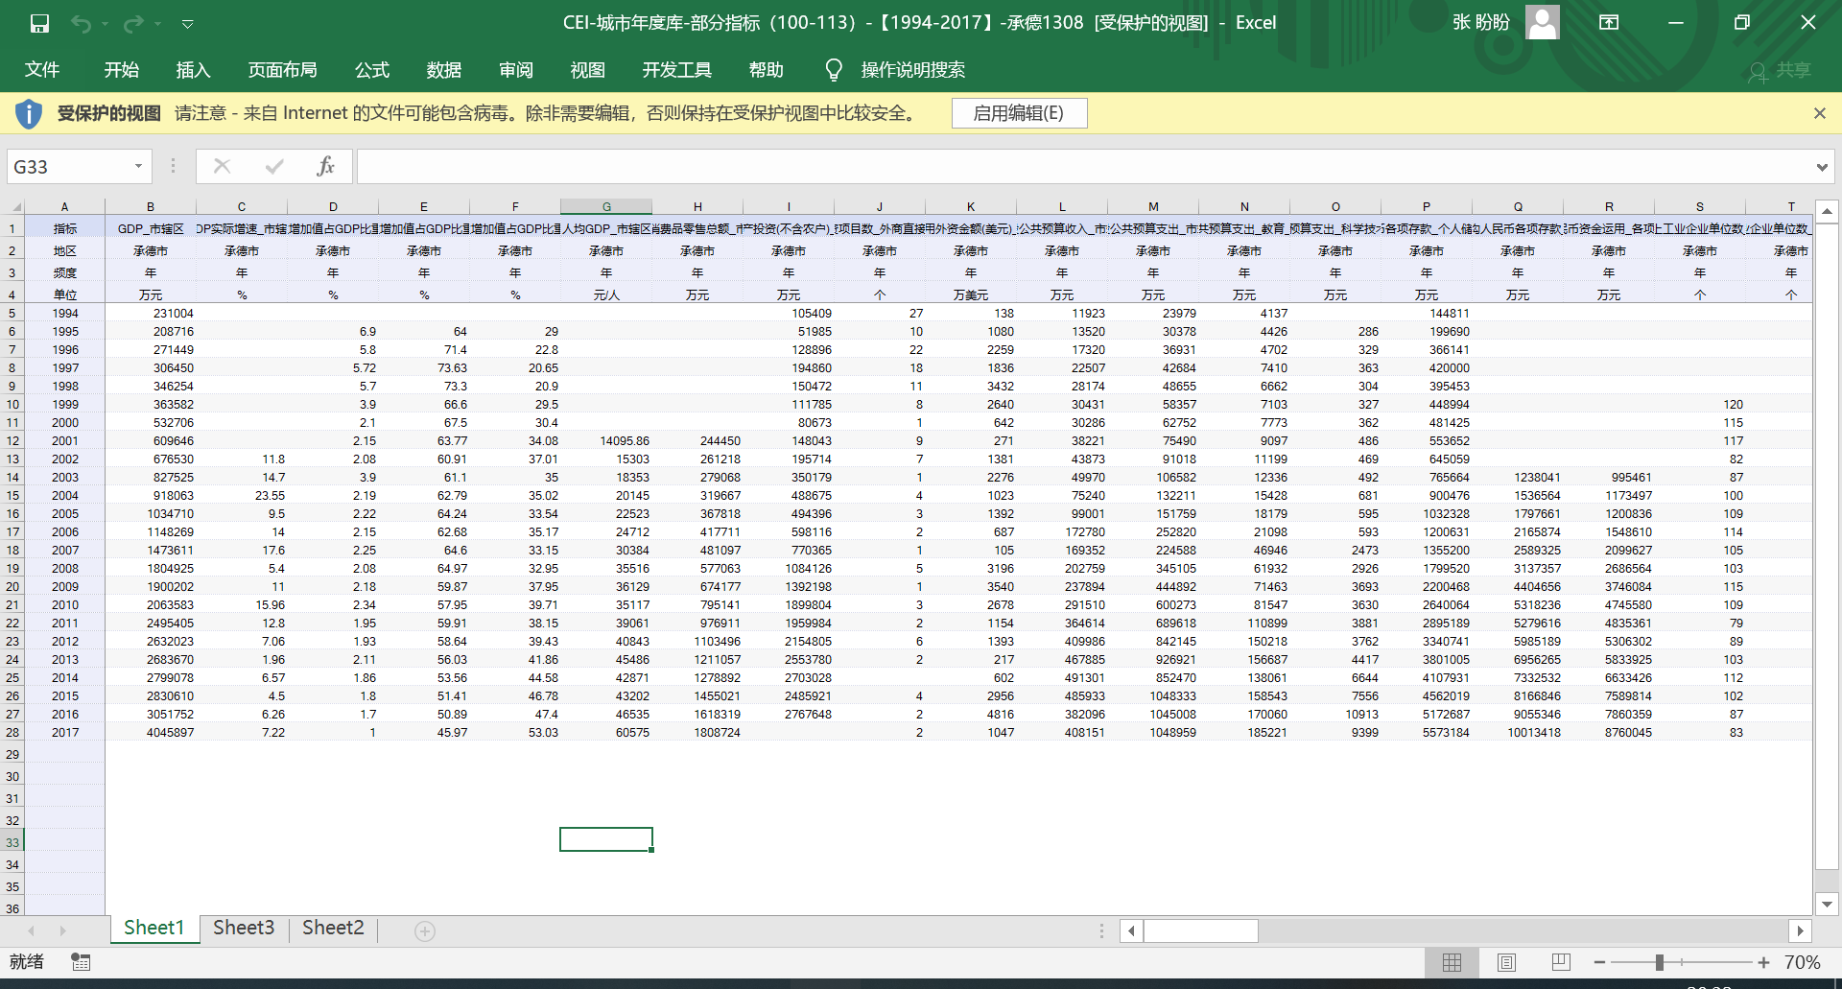1842x989 pixels.
Task: Switch to Sheet3 tab
Action: (x=244, y=928)
